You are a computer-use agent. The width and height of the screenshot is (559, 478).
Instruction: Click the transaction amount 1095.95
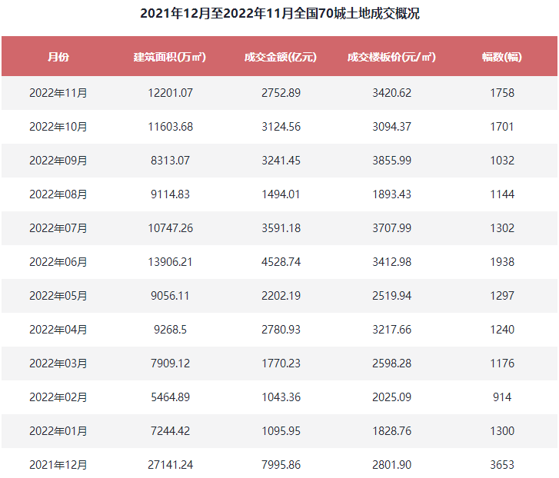(x=281, y=431)
